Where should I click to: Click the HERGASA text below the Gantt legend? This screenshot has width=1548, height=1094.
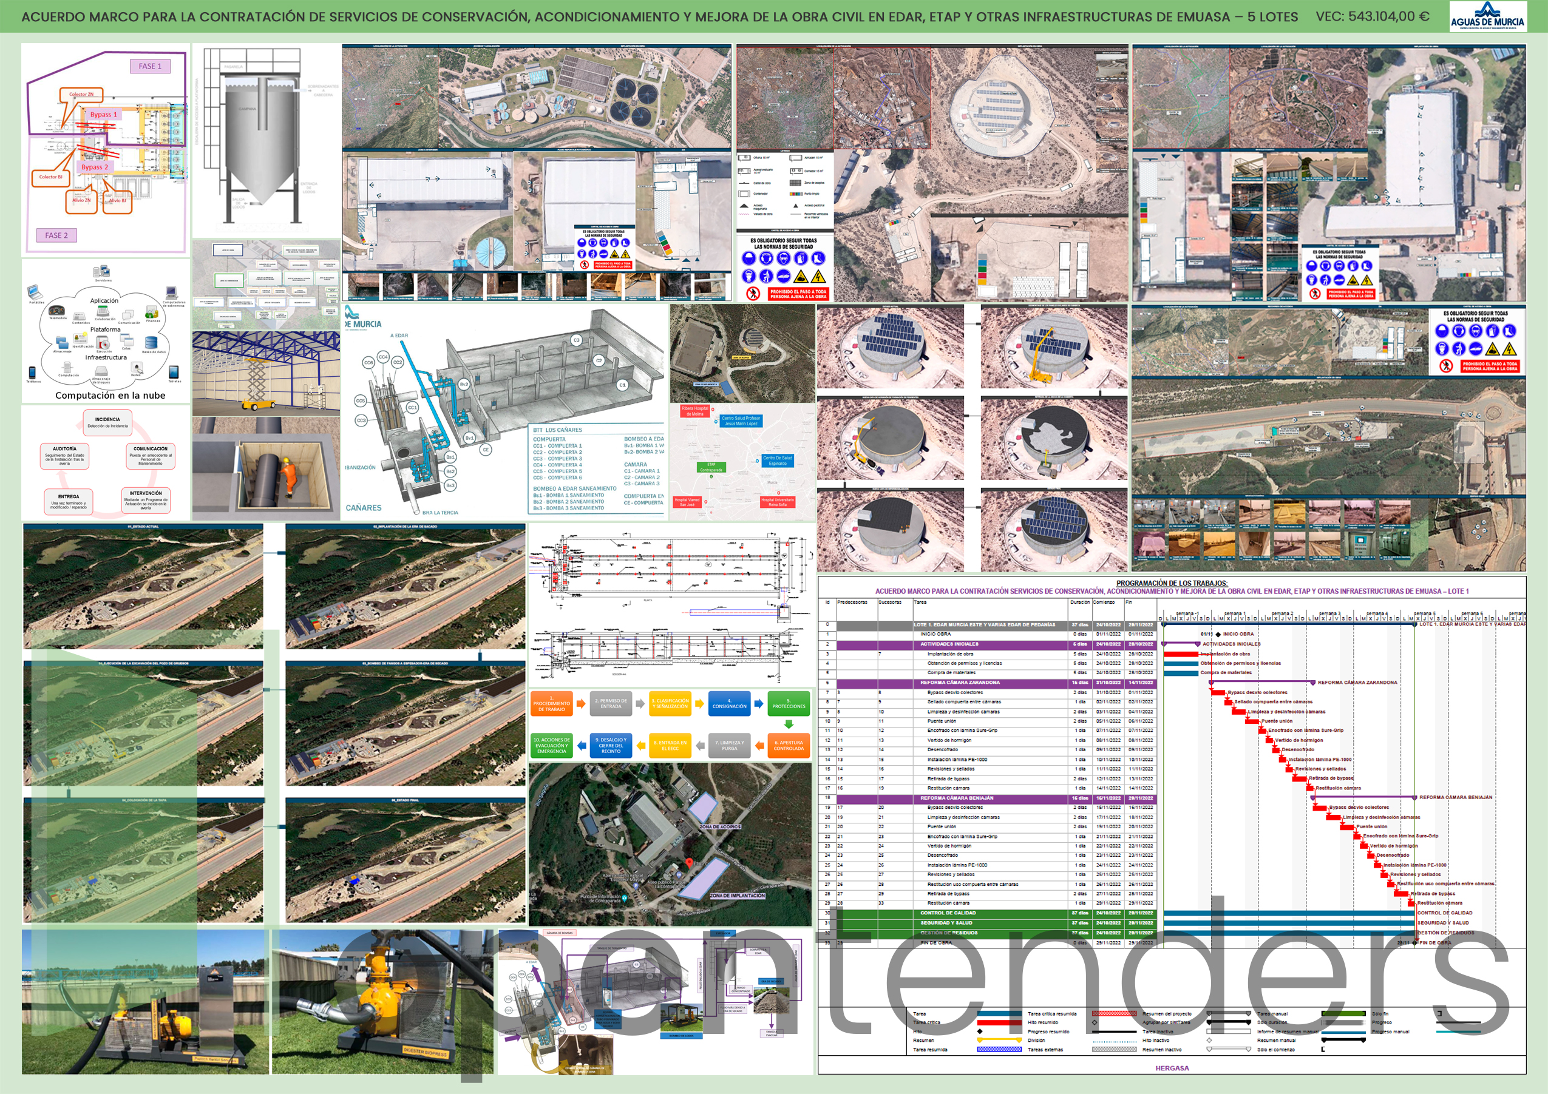click(x=1172, y=1069)
